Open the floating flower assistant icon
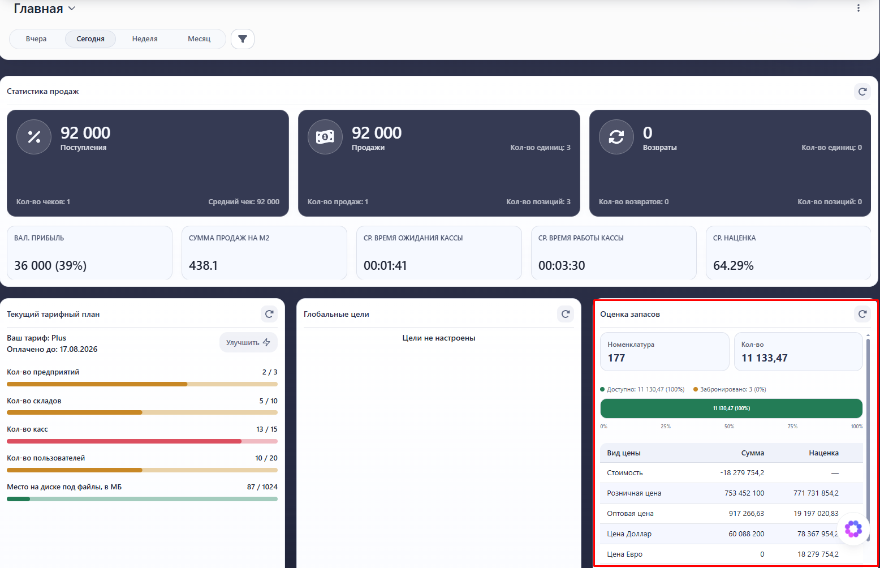This screenshot has height=568, width=880. (853, 529)
